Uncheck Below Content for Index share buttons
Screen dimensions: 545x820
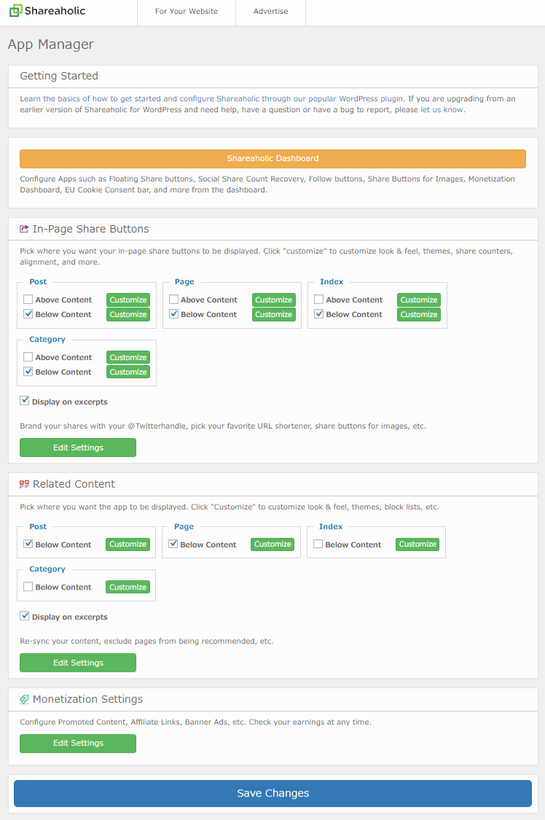point(318,314)
